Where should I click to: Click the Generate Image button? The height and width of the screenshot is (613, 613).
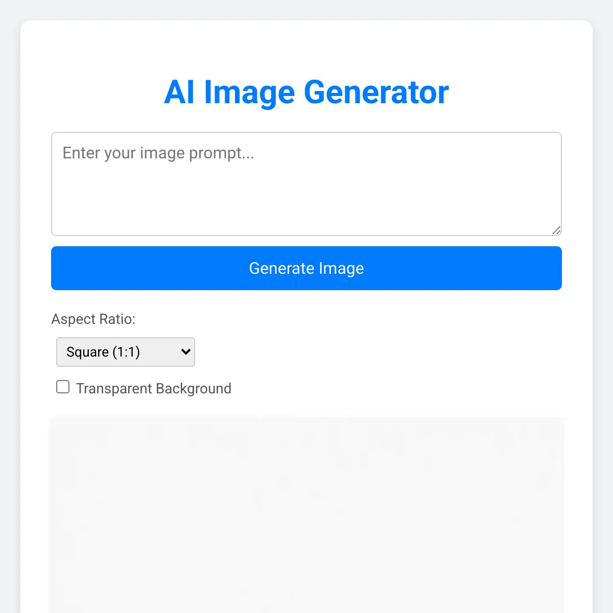pyautogui.click(x=306, y=268)
